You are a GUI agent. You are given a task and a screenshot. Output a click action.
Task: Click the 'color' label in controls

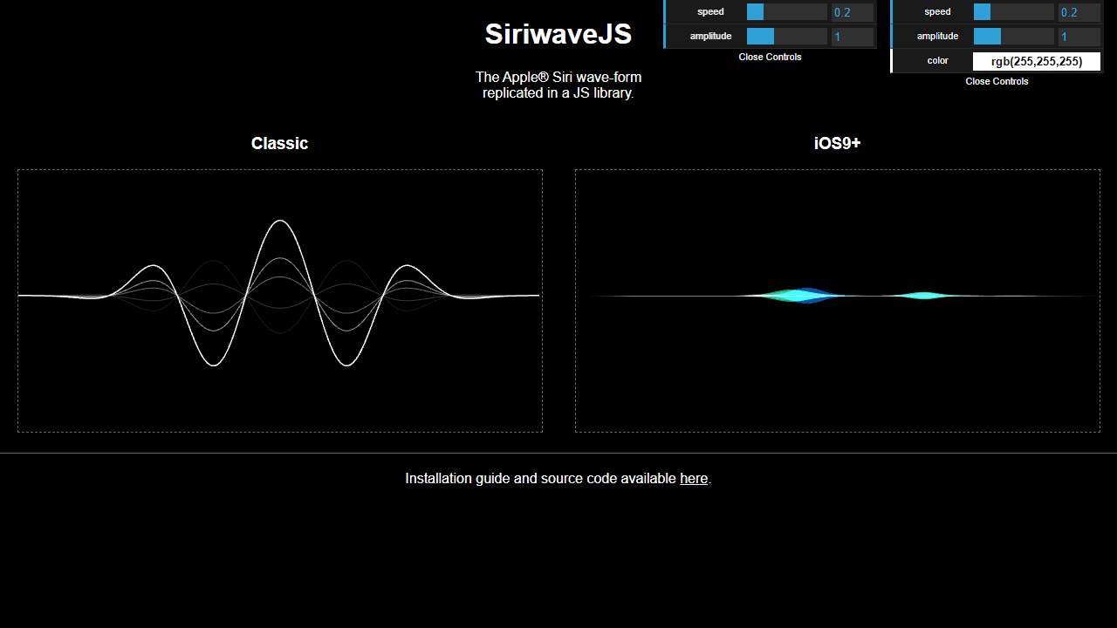coord(937,61)
